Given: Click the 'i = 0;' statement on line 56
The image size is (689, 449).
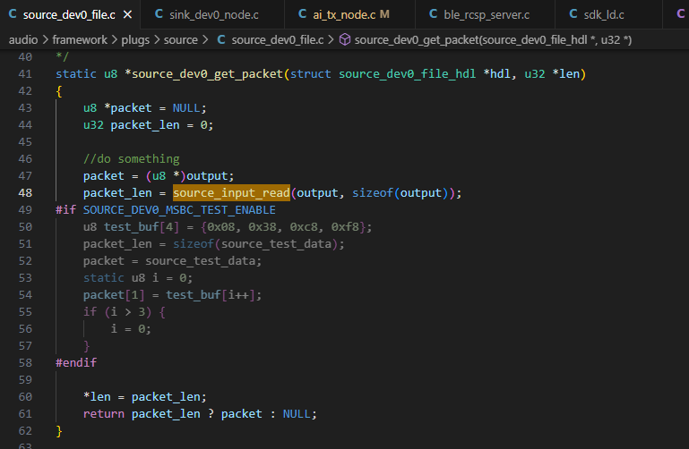Looking at the screenshot, I should tap(131, 329).
